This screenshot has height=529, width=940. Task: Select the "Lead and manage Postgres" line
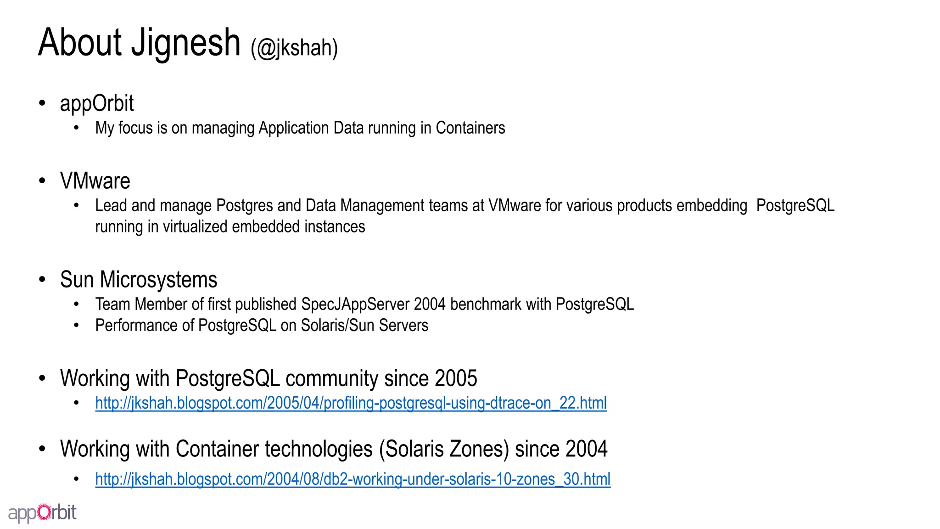(x=464, y=205)
